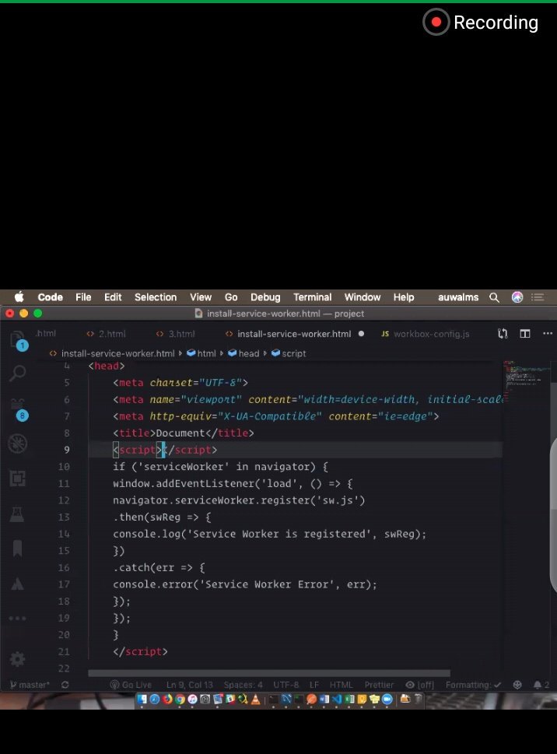Expand the html breadcrumb segment
This screenshot has height=754, width=557.
point(201,353)
